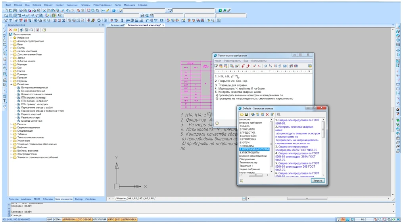Screen dimensions: 403x224
Task: Click the superscript icon in technical requirements toolbar
Action: tap(254, 66)
